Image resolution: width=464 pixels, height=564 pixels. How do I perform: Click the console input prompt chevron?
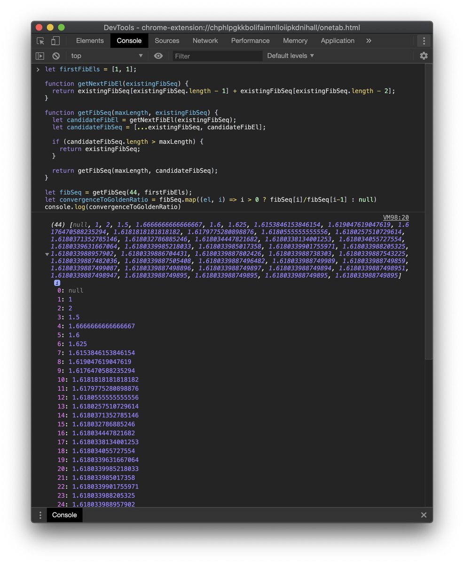(38, 69)
